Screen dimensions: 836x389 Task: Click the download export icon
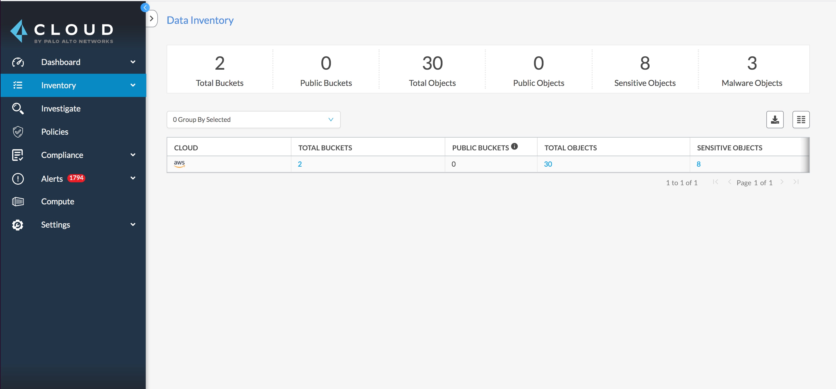tap(775, 119)
